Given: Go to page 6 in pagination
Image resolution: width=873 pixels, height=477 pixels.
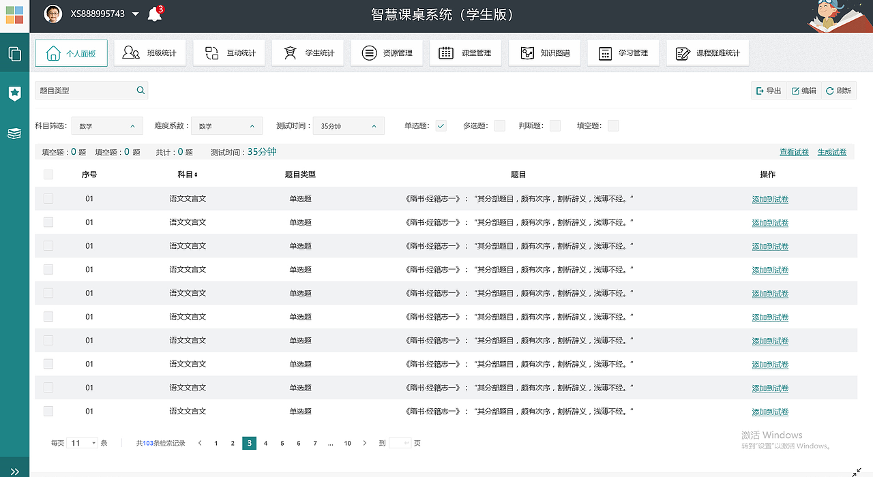Looking at the screenshot, I should (x=299, y=444).
